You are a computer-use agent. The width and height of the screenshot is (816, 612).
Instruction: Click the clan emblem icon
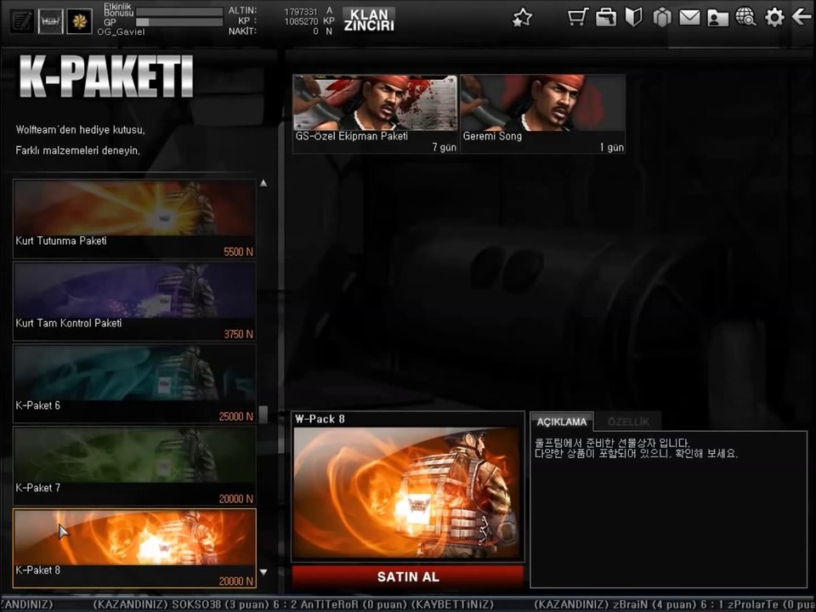(50, 21)
